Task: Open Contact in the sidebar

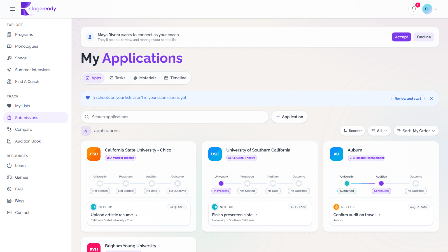Action: [x=36, y=213]
